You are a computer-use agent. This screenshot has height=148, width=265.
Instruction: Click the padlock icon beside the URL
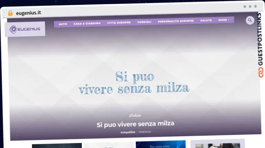pos(10,13)
